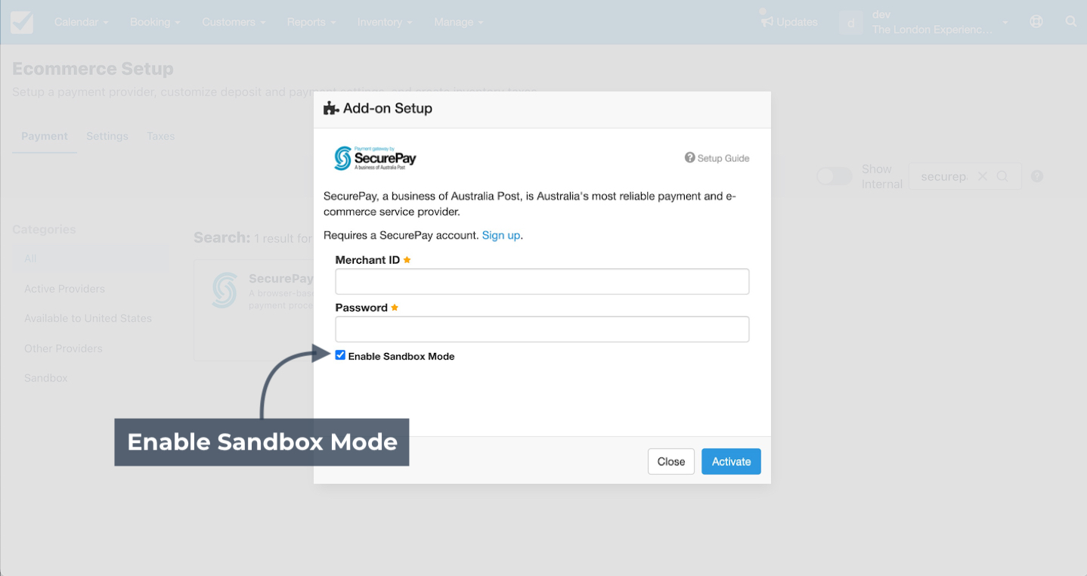The width and height of the screenshot is (1087, 576).
Task: Switch to the Settings tab
Action: point(107,136)
